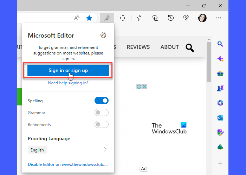Open Browser essentials heartbeat icon
This screenshot has width=246, height=175.
click(x=186, y=18)
